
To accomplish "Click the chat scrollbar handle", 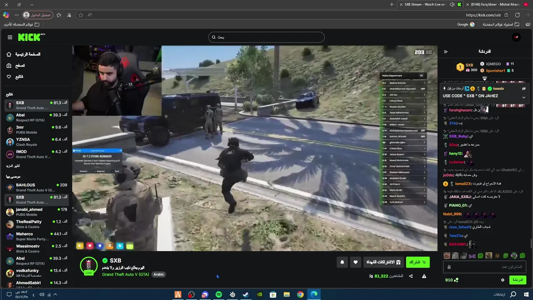I will pyautogui.click(x=531, y=244).
